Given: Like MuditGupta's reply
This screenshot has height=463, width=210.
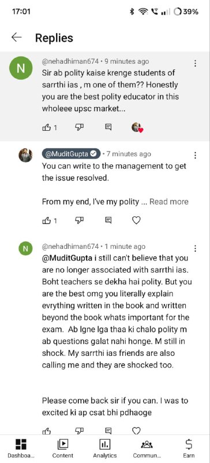Looking at the screenshot, I should click(47, 221).
